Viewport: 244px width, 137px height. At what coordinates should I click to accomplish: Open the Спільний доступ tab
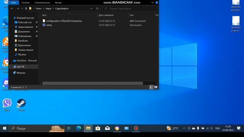click(42, 3)
